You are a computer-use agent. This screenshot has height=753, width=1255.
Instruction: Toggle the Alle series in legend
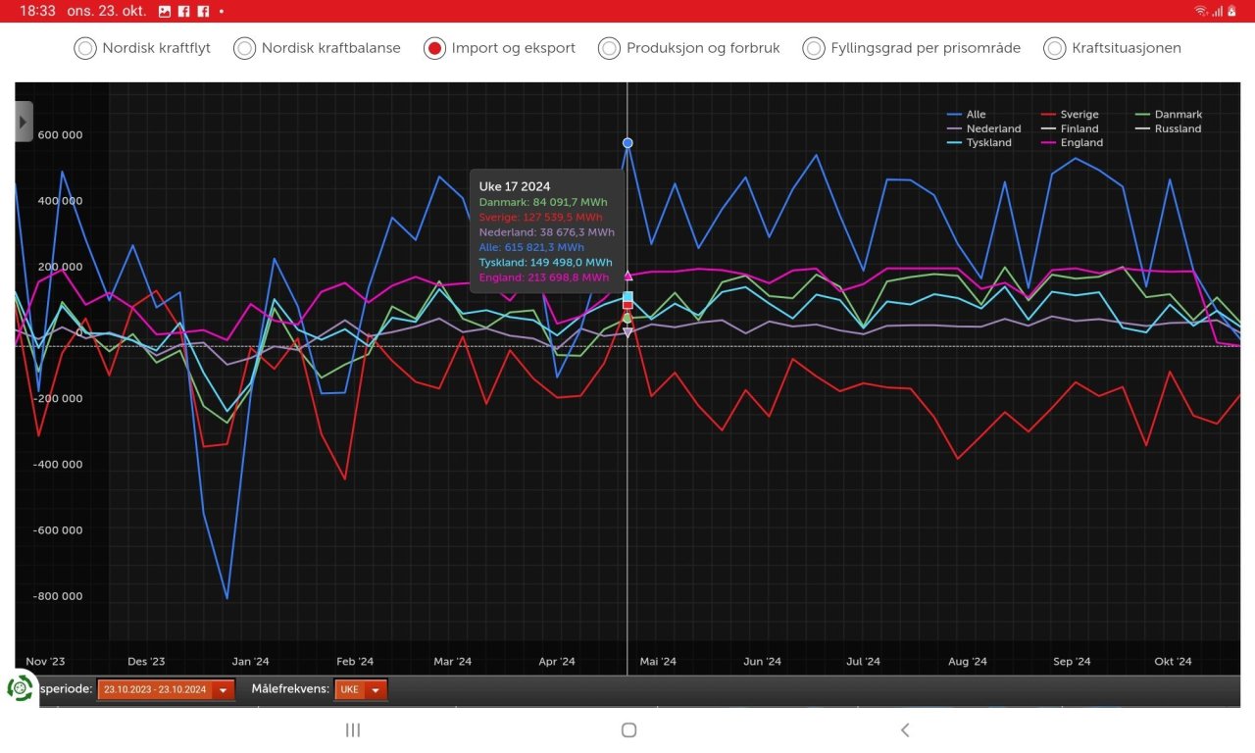[966, 115]
